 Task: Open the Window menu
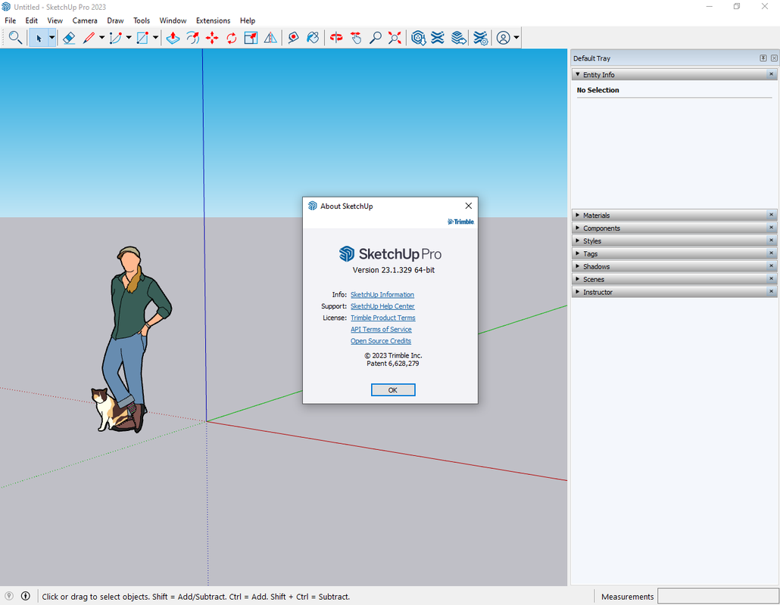pos(173,20)
